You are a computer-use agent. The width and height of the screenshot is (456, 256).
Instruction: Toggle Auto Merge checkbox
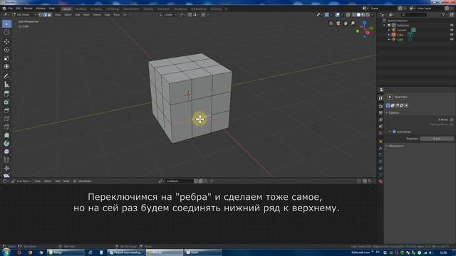[394, 132]
